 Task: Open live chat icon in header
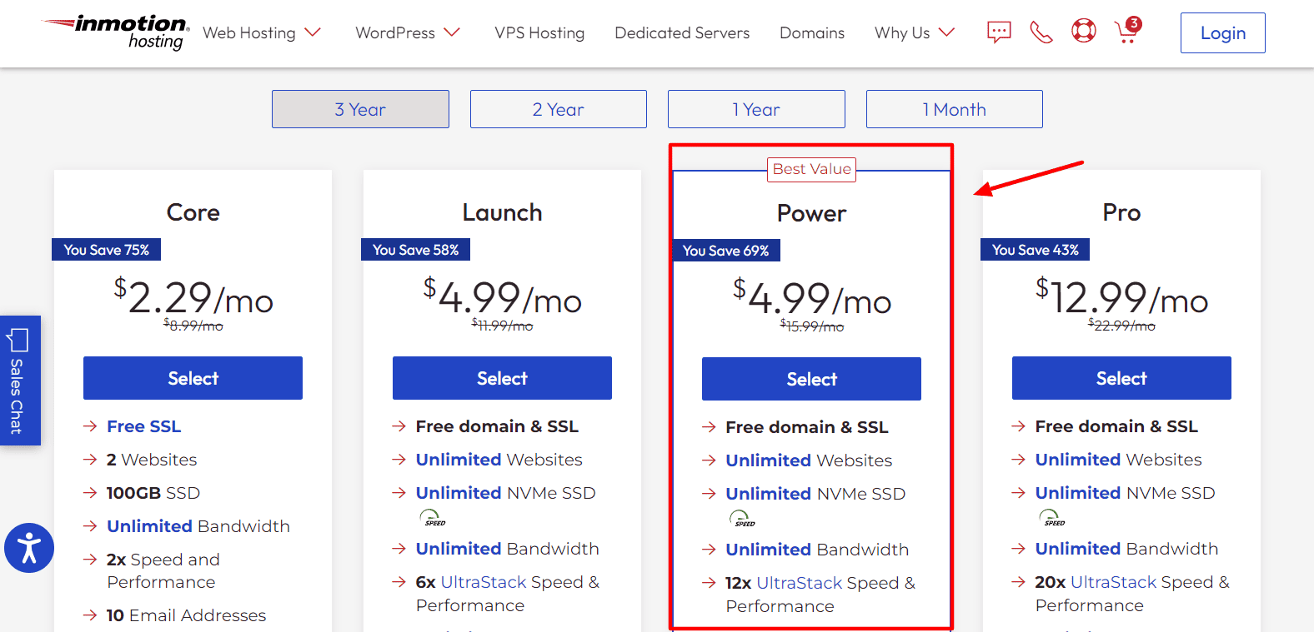[999, 32]
